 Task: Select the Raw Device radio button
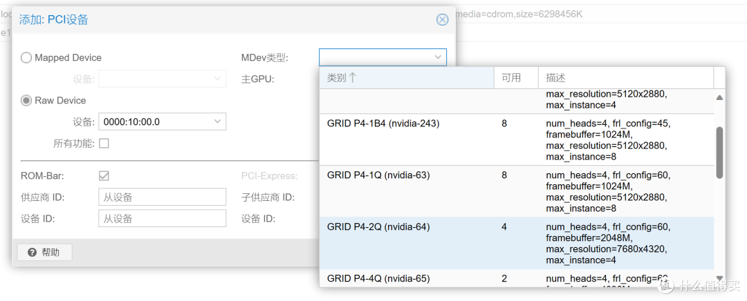click(x=26, y=101)
